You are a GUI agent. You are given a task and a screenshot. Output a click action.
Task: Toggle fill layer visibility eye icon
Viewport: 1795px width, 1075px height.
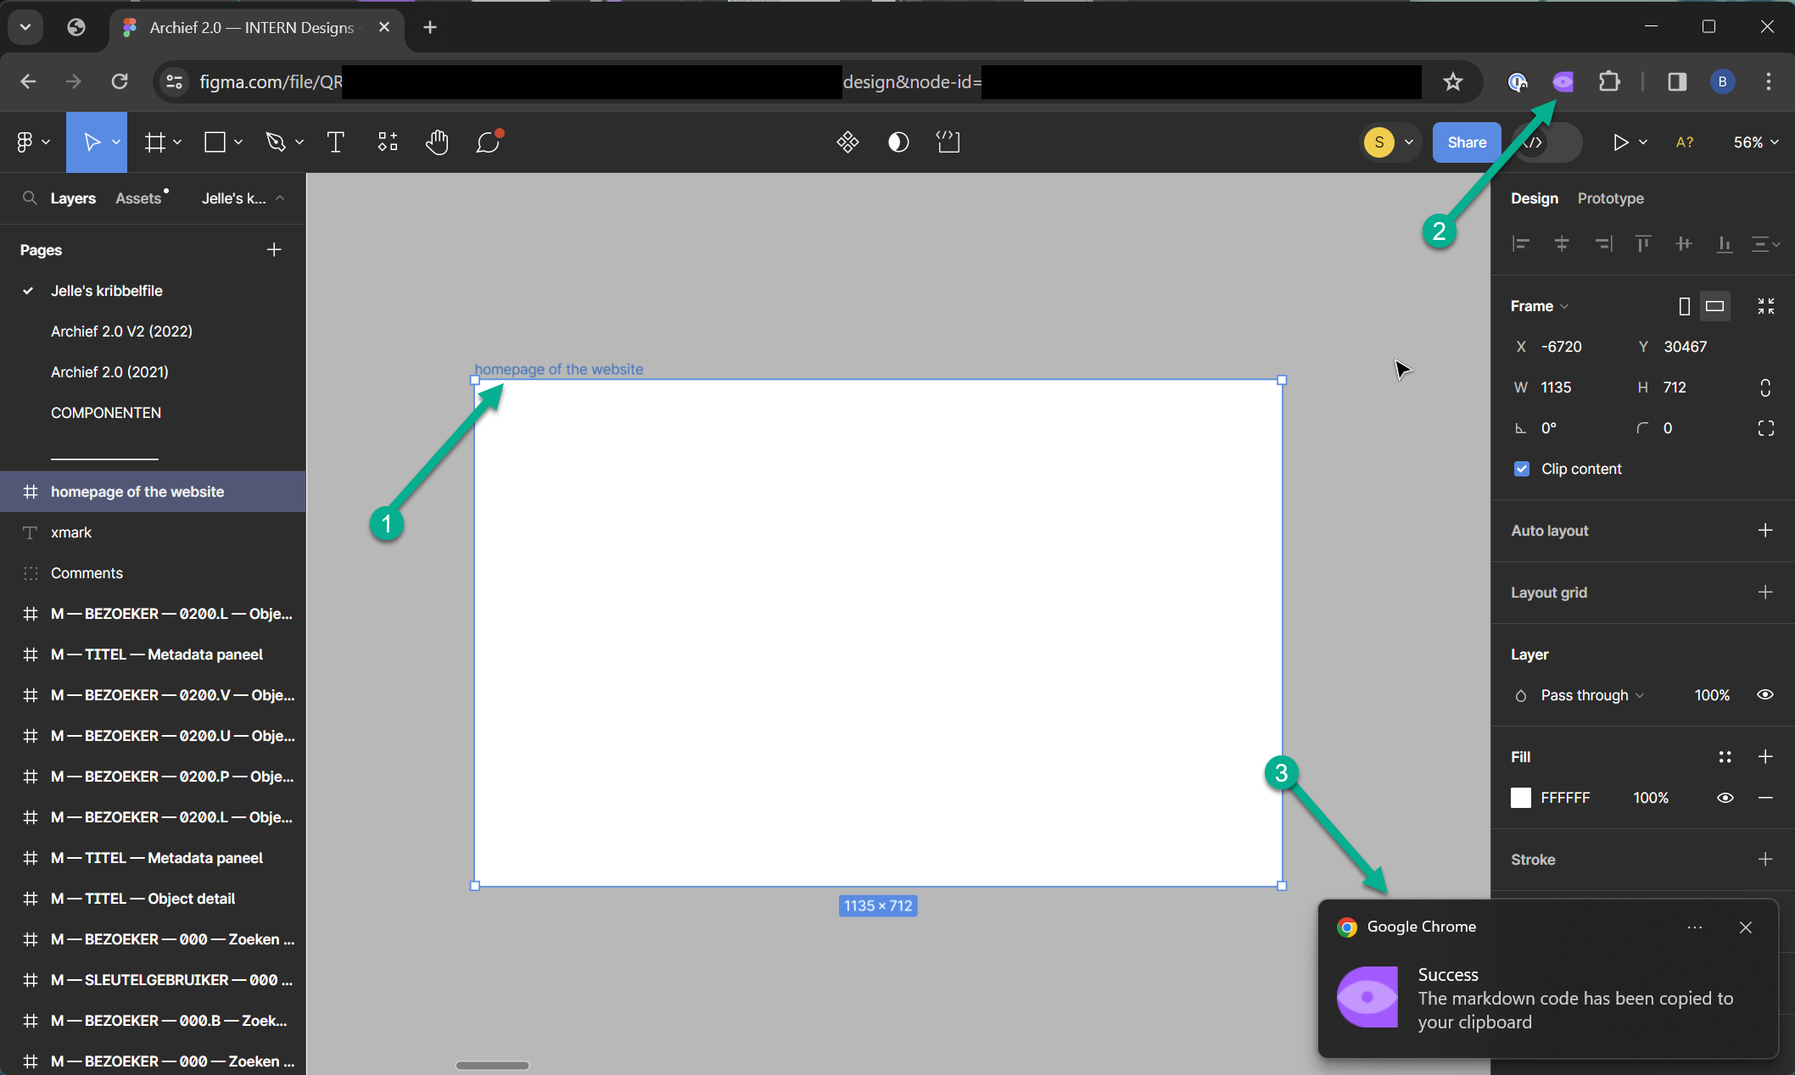tap(1725, 797)
